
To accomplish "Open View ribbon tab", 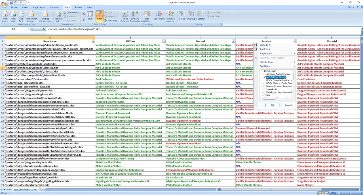I will pos(90,7).
